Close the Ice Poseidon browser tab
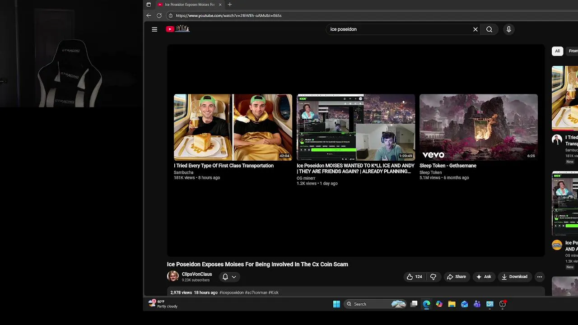Image resolution: width=578 pixels, height=325 pixels. tap(220, 5)
